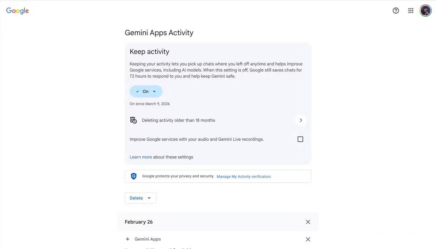Enable improving Google services with audio recordings
Image resolution: width=436 pixels, height=249 pixels.
pyautogui.click(x=300, y=139)
